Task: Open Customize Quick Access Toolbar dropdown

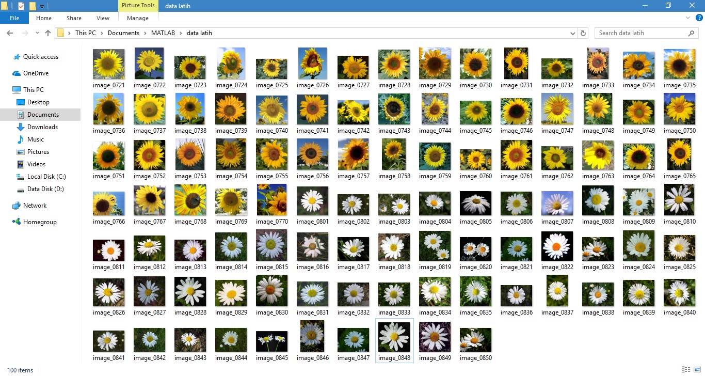Action: (42, 6)
